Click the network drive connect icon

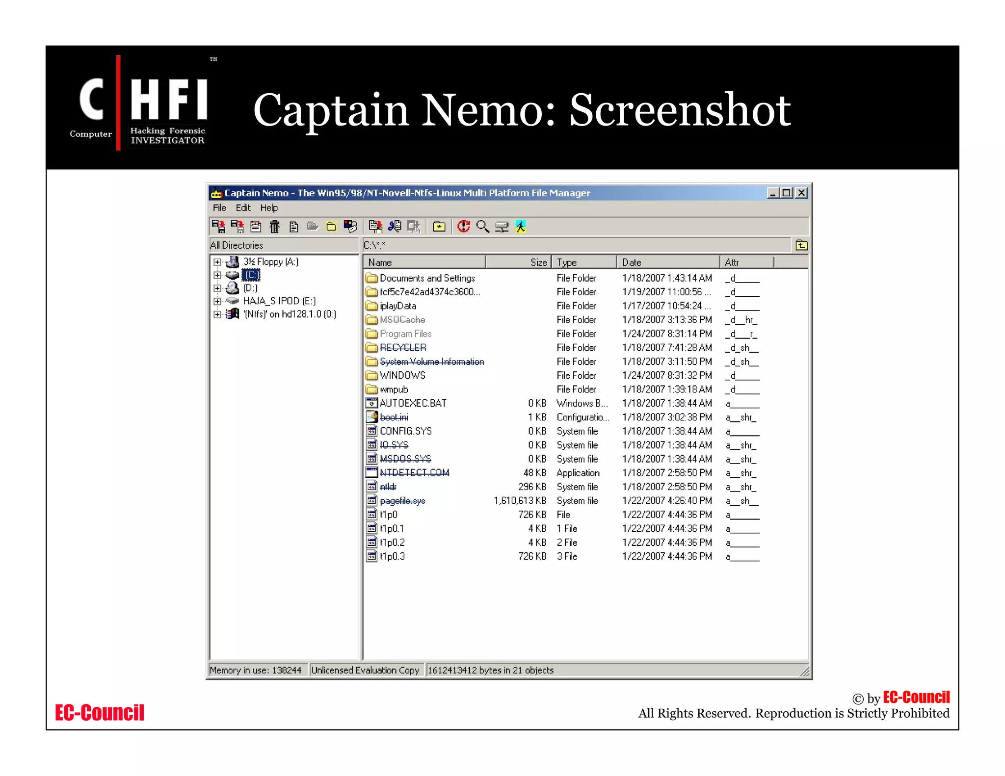click(x=502, y=227)
